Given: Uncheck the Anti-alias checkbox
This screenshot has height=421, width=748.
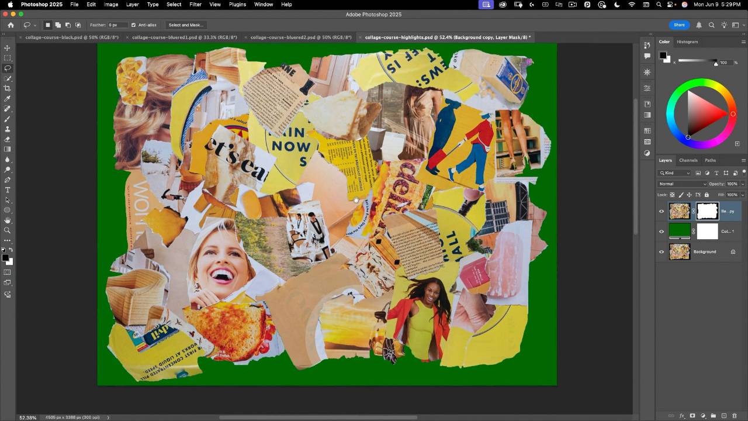Looking at the screenshot, I should (x=134, y=25).
